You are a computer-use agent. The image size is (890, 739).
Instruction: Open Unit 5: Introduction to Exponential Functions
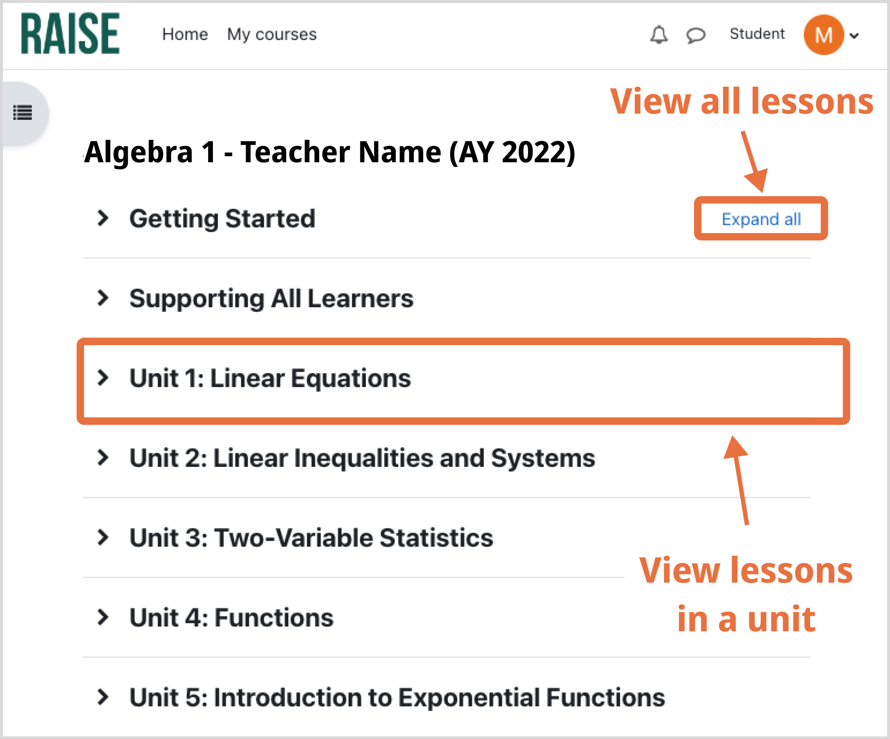pyautogui.click(x=397, y=697)
